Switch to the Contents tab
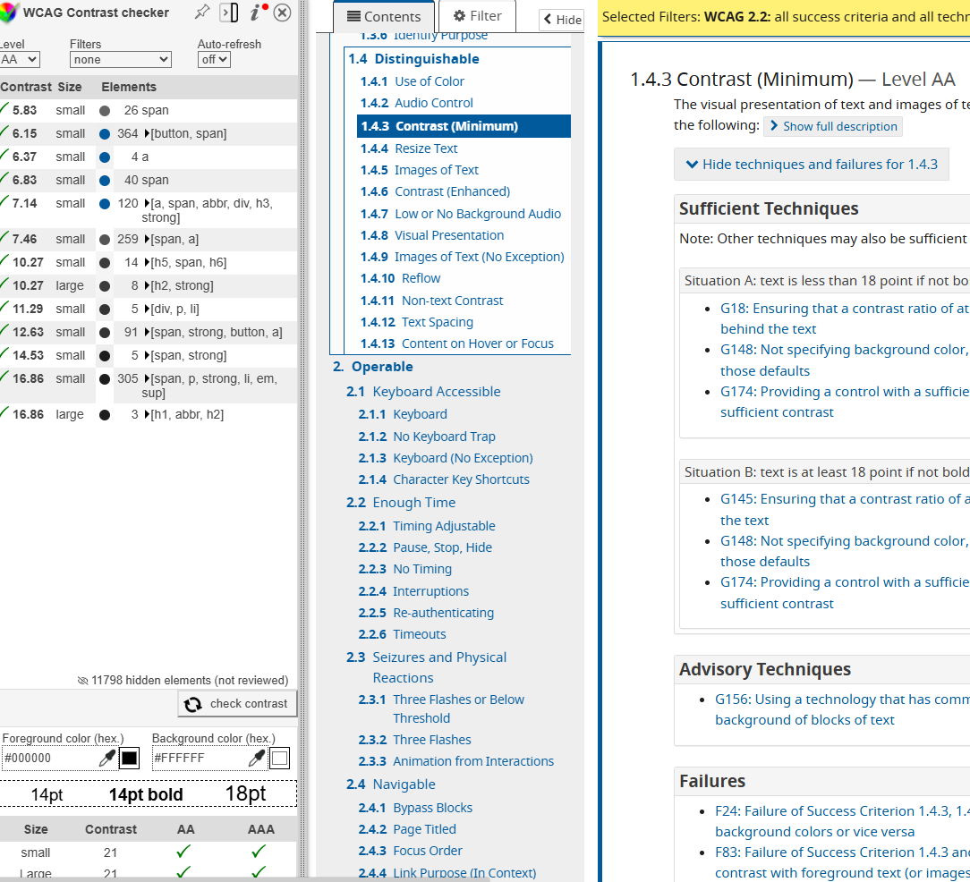This screenshot has width=970, height=882. (383, 17)
